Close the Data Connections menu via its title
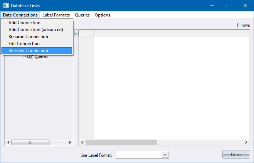 (x=20, y=15)
